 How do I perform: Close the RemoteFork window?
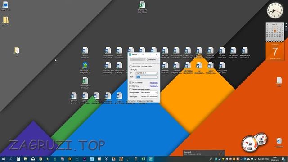click(x=157, y=54)
